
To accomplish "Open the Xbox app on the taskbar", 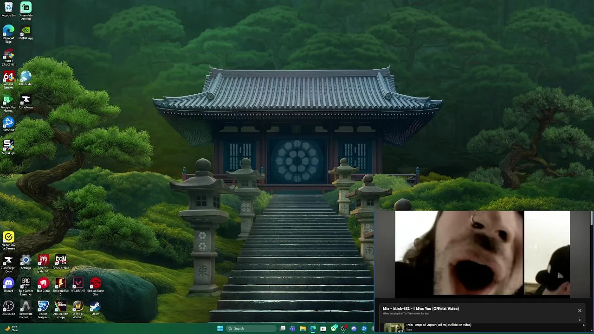I will 334,328.
